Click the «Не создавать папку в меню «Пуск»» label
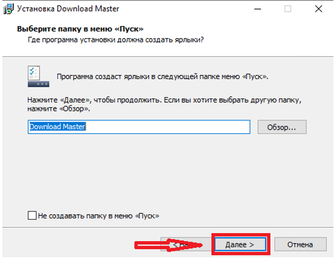The image size is (334, 259). point(99,216)
